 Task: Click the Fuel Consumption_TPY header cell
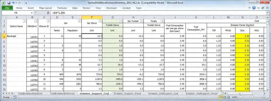click(196, 28)
